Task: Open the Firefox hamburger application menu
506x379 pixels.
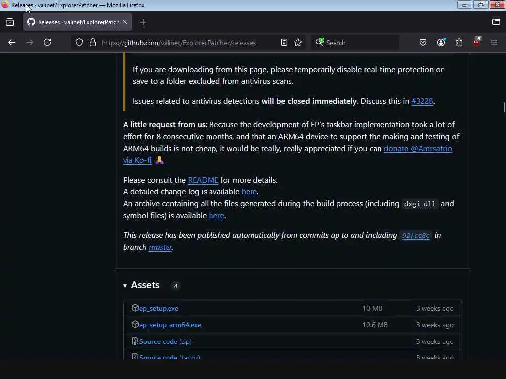Action: point(494,42)
